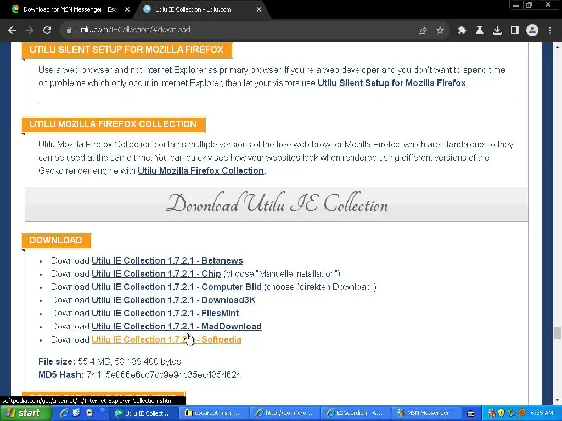This screenshot has width=562, height=421.
Task: Click the scroll down arrow
Action: (x=558, y=400)
